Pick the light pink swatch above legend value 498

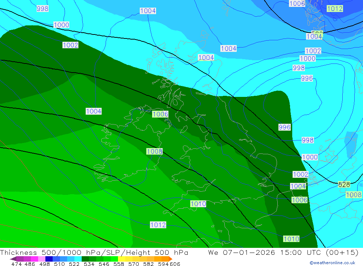click(x=42, y=259)
